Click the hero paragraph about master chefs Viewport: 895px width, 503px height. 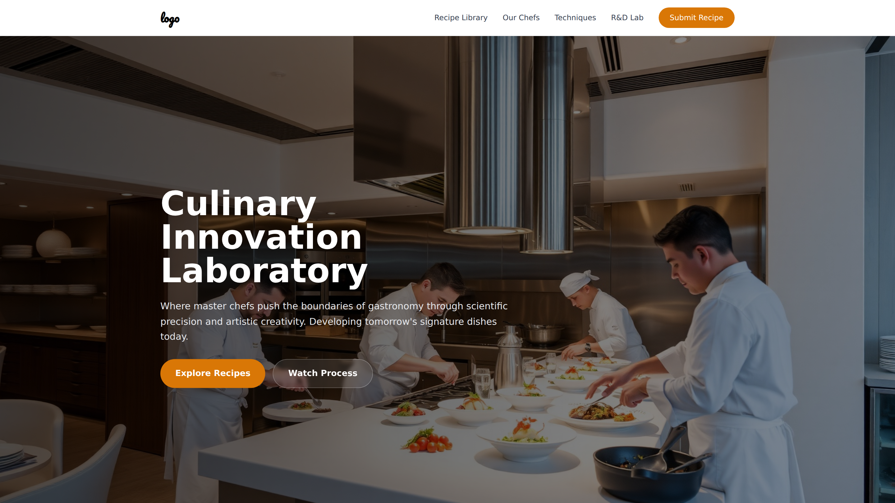(x=334, y=321)
